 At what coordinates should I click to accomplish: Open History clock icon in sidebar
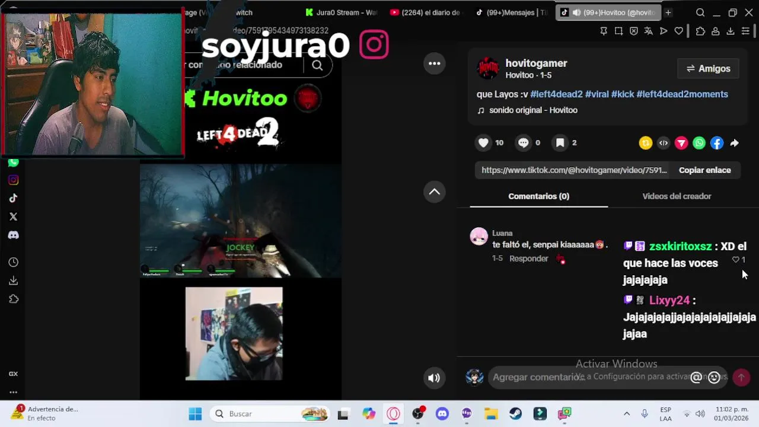coord(14,262)
